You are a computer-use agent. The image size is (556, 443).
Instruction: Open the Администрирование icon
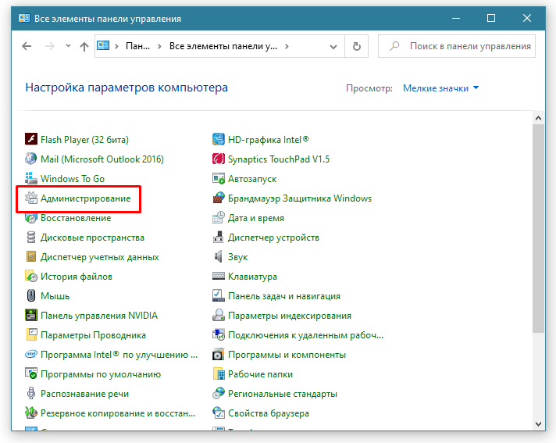tap(31, 198)
